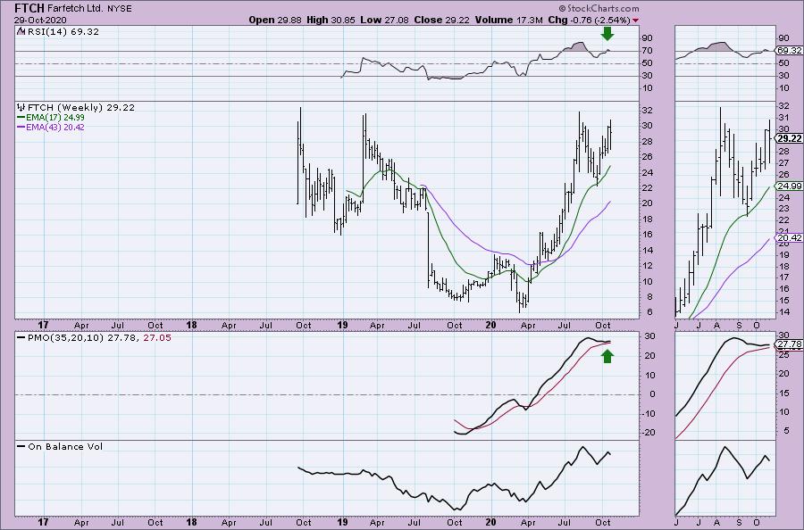
Task: Click the FTCH (Weekly) 29.22 price label
Action: click(81, 108)
